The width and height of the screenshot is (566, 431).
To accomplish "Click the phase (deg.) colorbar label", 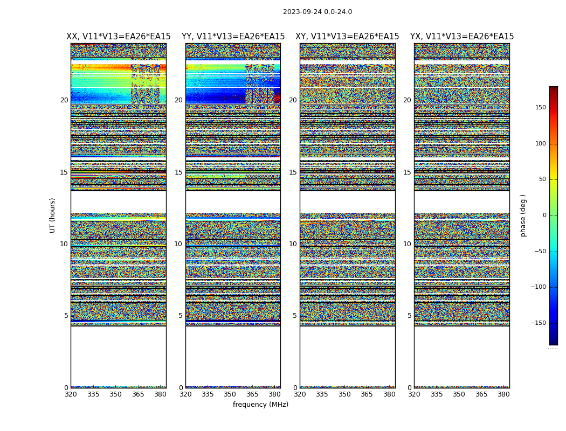I will coord(523,215).
